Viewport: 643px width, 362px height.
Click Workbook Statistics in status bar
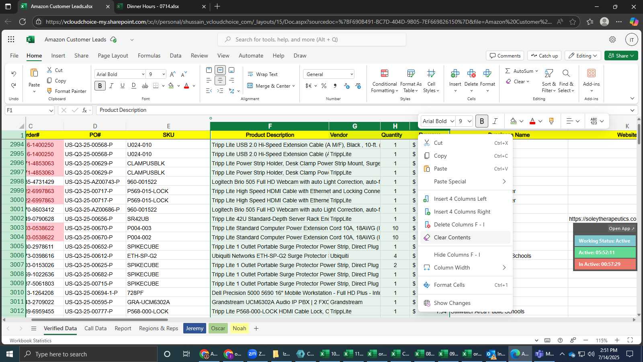pos(31,340)
